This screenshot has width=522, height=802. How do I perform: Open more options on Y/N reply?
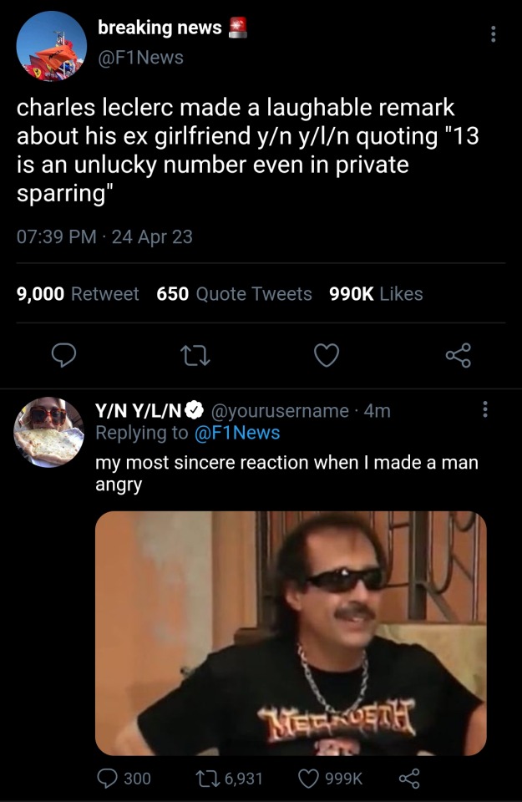(x=485, y=411)
